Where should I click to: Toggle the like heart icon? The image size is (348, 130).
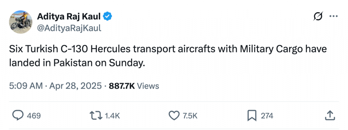(x=174, y=115)
